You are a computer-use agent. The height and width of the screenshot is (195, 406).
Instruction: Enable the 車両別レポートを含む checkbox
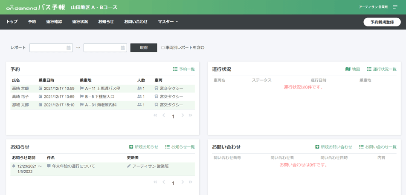pyautogui.click(x=163, y=48)
